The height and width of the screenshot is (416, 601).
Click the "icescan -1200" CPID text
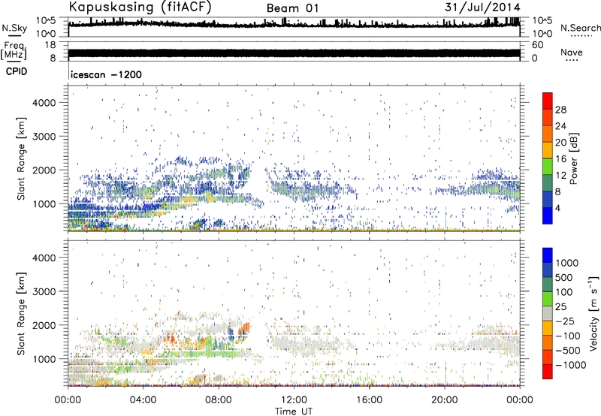[106, 74]
